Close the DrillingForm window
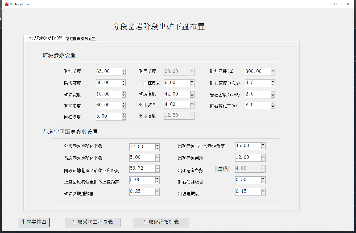Screen dimensions: 356x233 coord(348,4)
